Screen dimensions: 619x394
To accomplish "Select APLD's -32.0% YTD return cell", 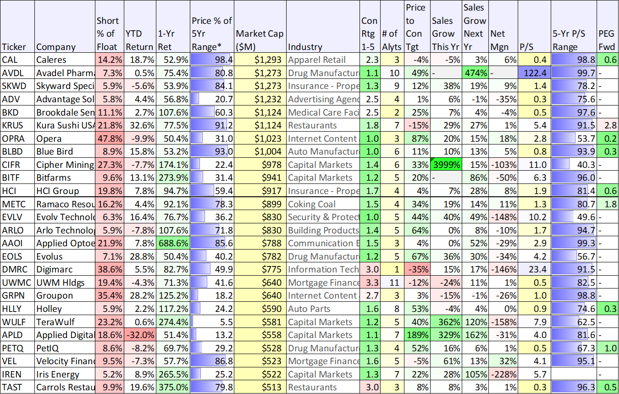I will click(140, 335).
